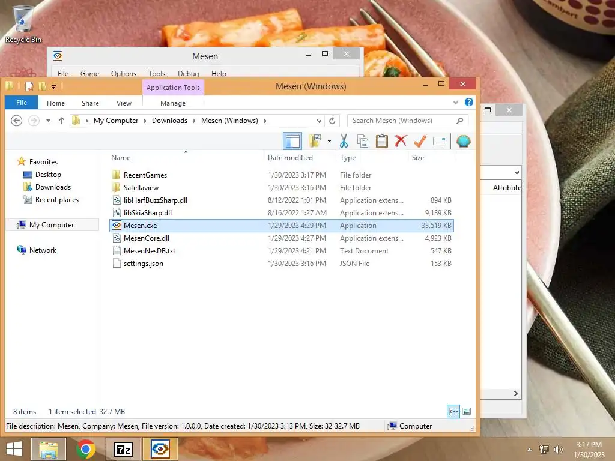The image size is (615, 461).
Task: Select My Computer in navigation pane
Action: click(52, 225)
